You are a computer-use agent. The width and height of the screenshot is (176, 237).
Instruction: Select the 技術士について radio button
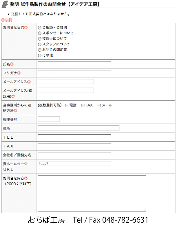[40, 39]
